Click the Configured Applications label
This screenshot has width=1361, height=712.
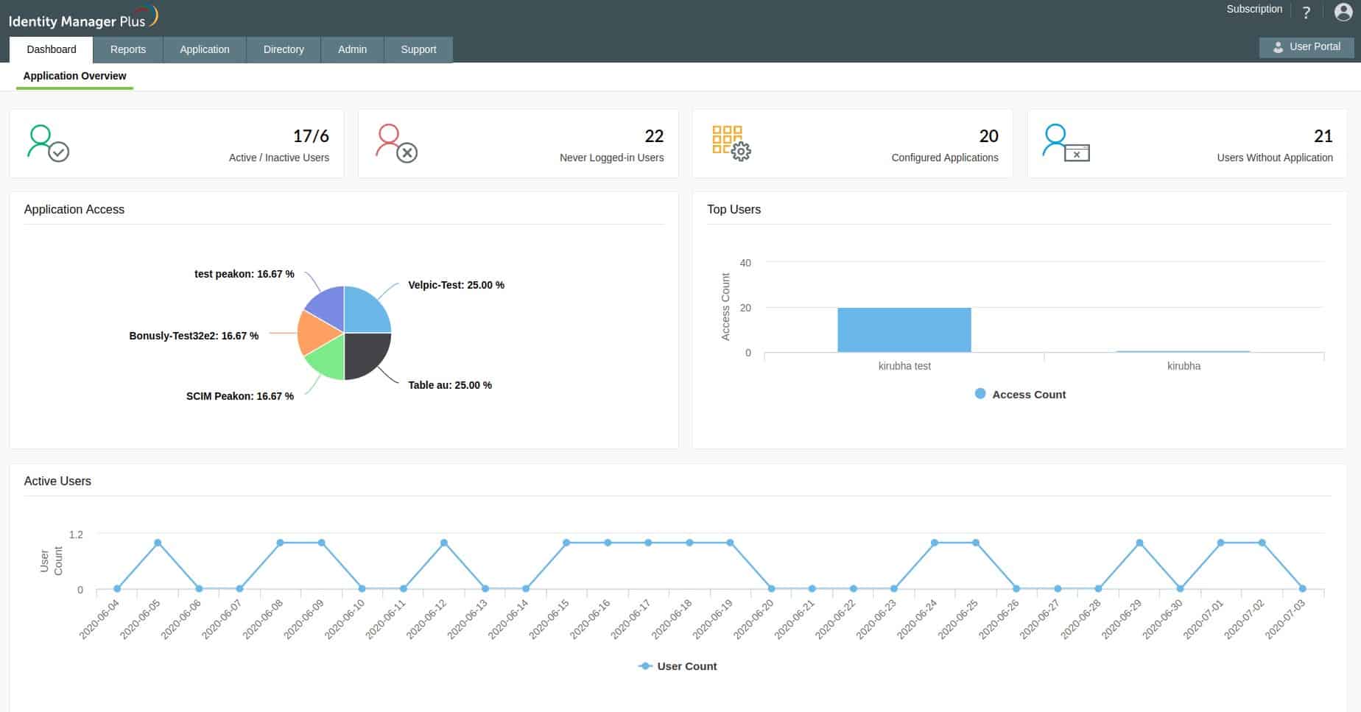click(x=945, y=158)
